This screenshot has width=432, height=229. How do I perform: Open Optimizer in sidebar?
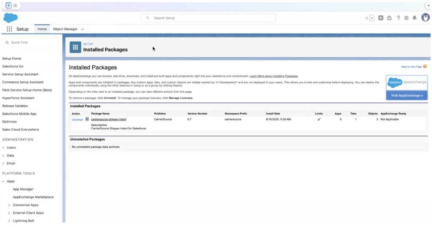[x=9, y=122]
